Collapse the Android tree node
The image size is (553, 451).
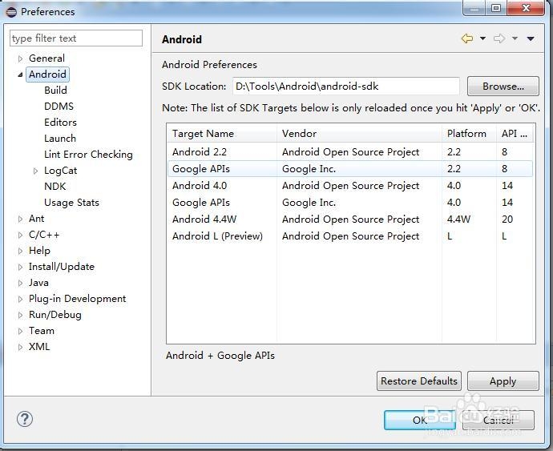tap(21, 74)
